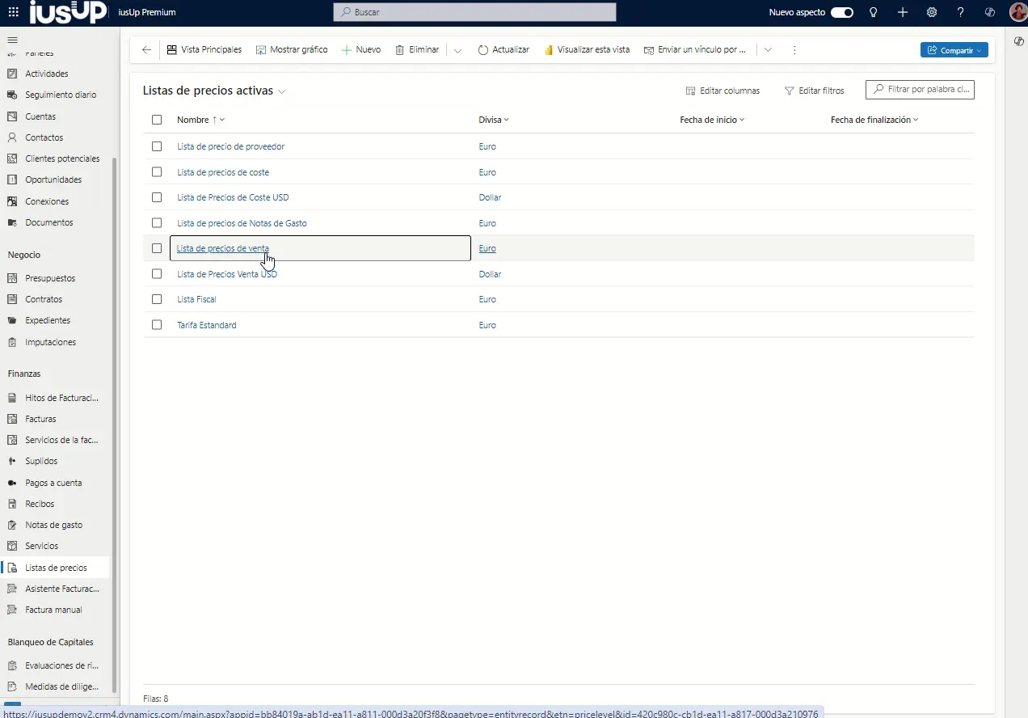Click the lightbulb assistant icon
This screenshot has width=1028, height=718.
tap(873, 12)
